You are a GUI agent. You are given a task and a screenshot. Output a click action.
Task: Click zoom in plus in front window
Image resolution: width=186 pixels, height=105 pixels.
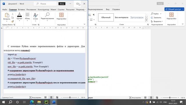78,97
